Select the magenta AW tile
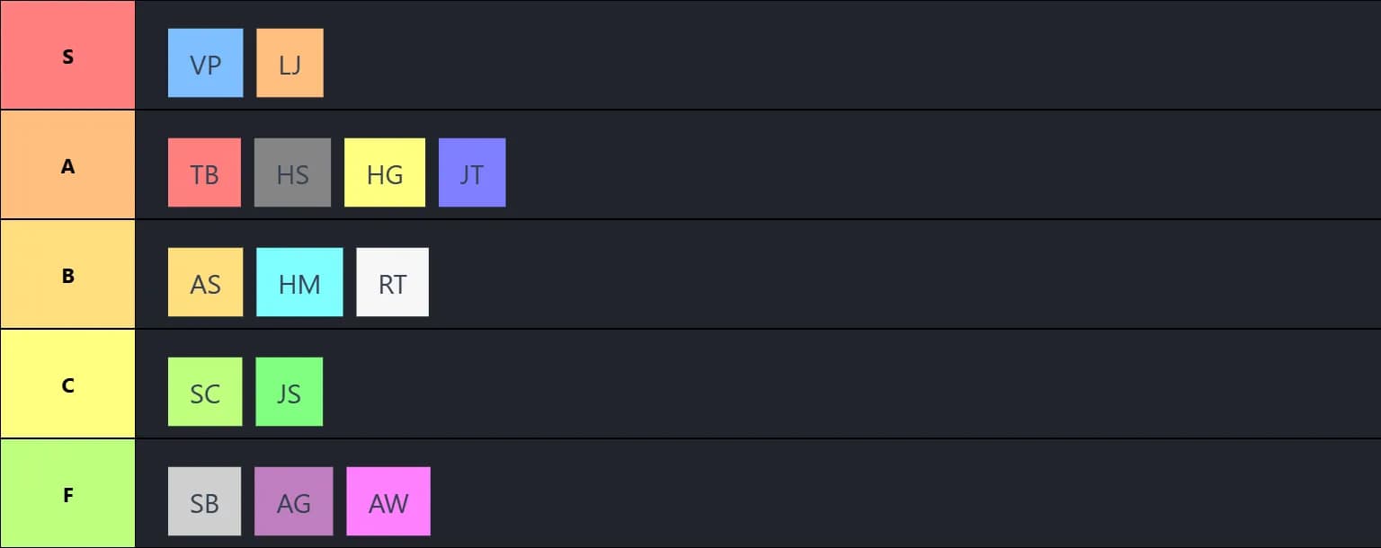The image size is (1381, 548). [x=388, y=501]
